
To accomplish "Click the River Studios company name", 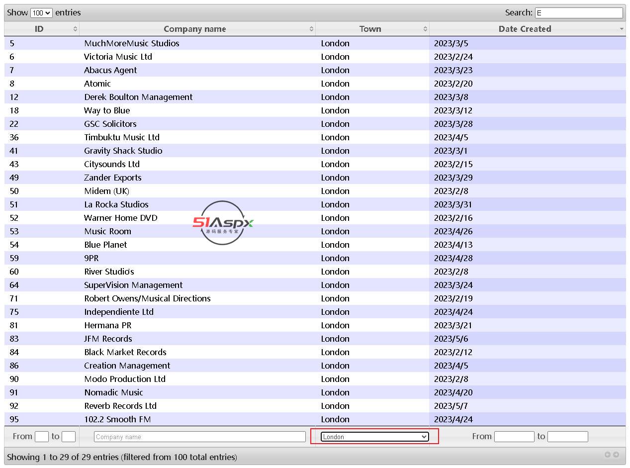I will 109,272.
